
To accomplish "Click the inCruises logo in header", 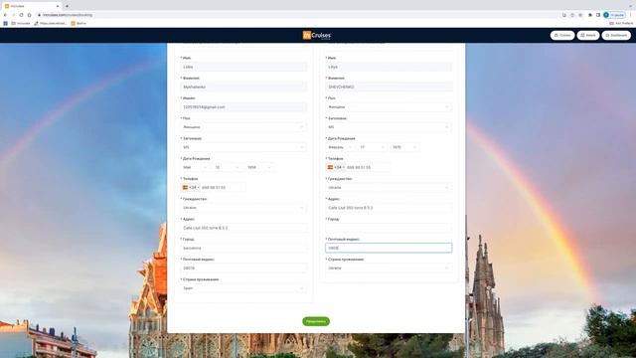I will pyautogui.click(x=317, y=36).
